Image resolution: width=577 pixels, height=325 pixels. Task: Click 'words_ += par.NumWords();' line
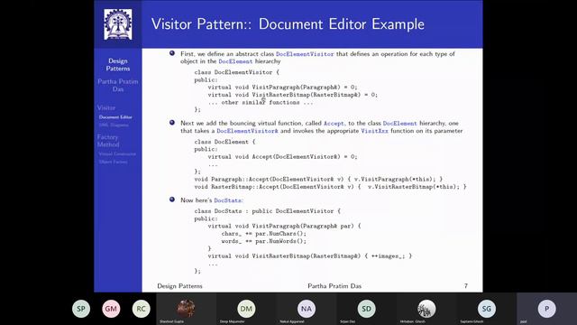point(263,241)
